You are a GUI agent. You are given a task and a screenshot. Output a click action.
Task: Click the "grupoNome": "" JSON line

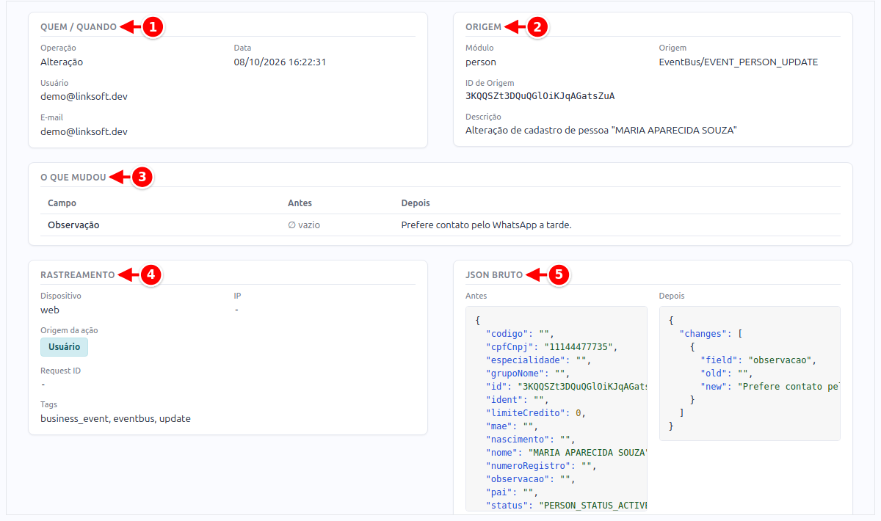pyautogui.click(x=527, y=374)
